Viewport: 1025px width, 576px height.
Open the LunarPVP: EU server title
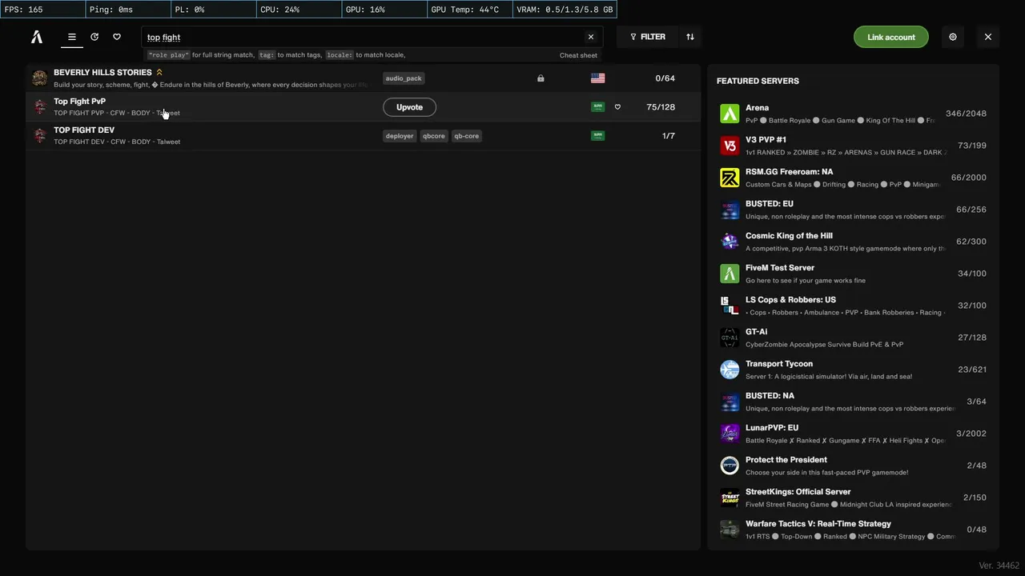(x=772, y=428)
